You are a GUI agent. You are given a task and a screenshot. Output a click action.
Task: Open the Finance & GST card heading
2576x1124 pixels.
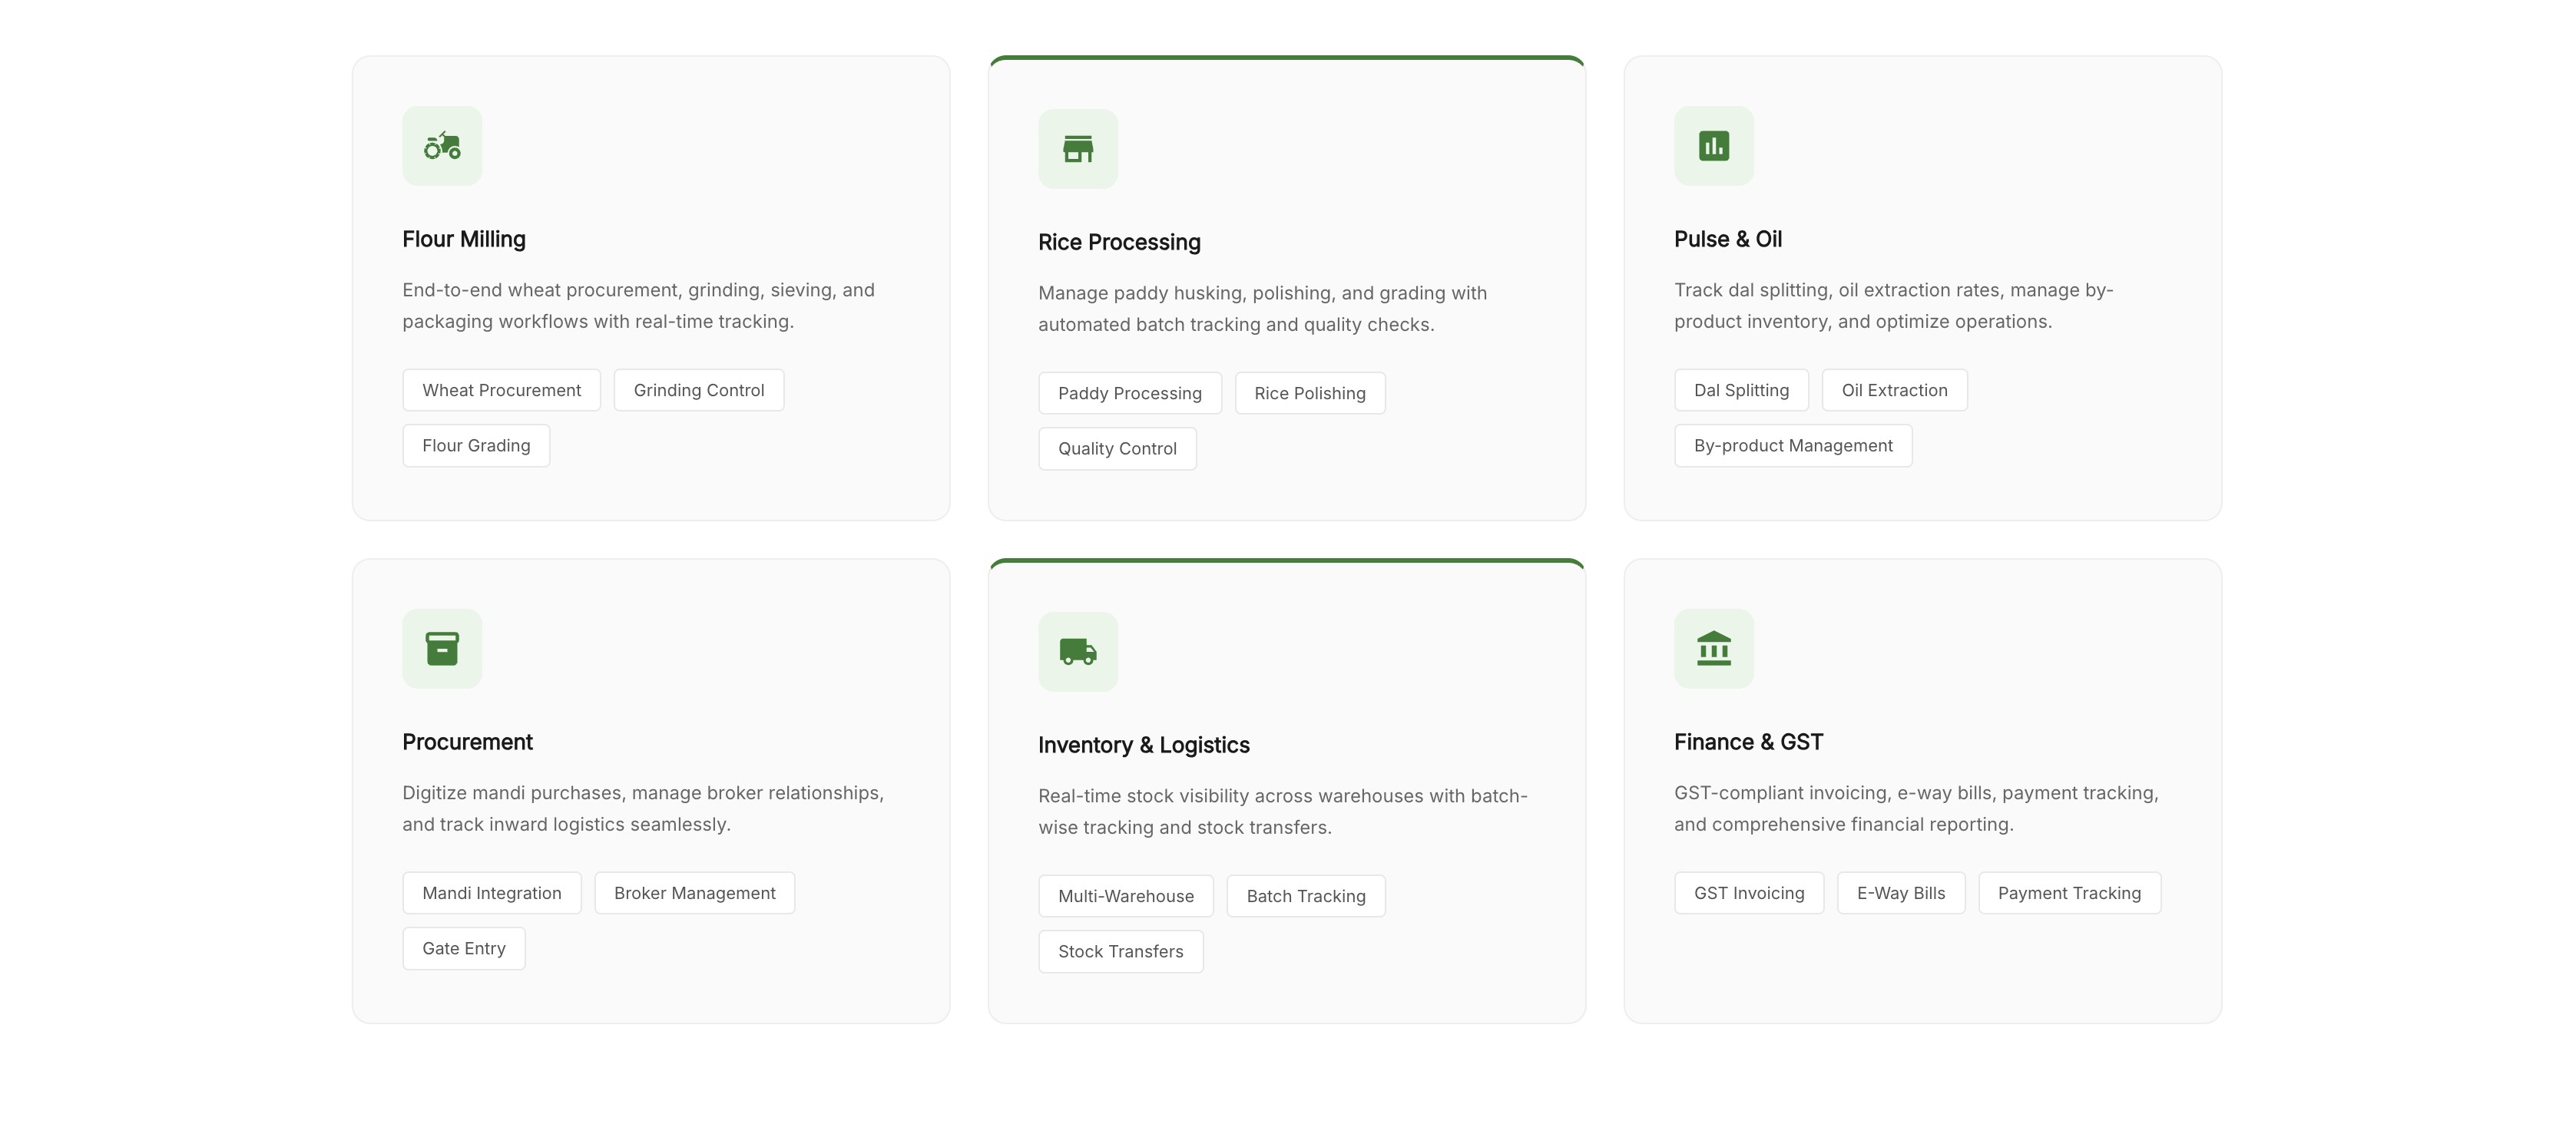tap(1748, 742)
